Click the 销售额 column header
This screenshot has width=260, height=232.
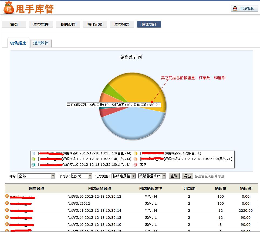click(246, 188)
